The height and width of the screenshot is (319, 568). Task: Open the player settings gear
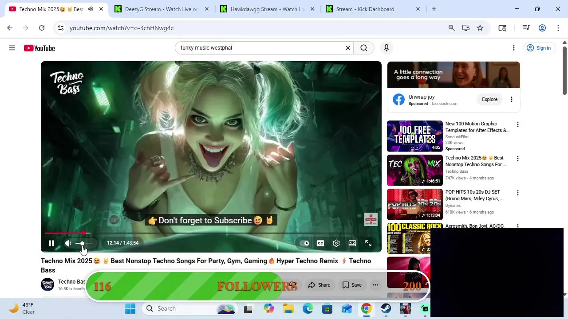336,243
